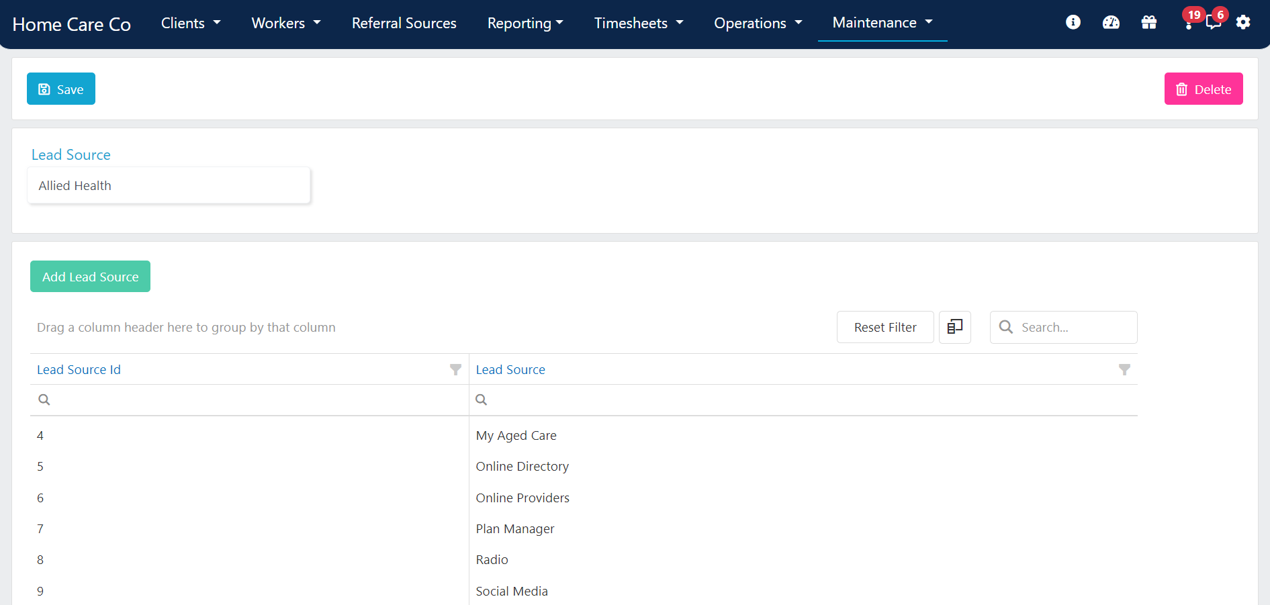This screenshot has width=1270, height=605.
Task: Select the Online Providers row
Action: click(x=584, y=498)
